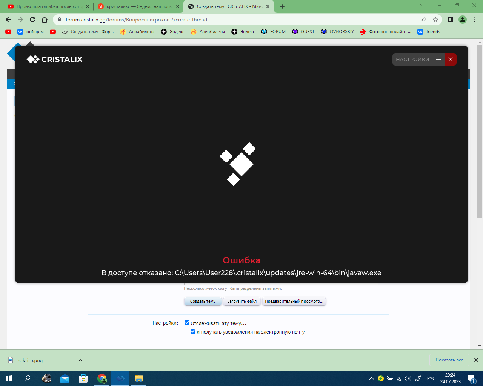Bookmark this page with the star icon

[x=435, y=20]
